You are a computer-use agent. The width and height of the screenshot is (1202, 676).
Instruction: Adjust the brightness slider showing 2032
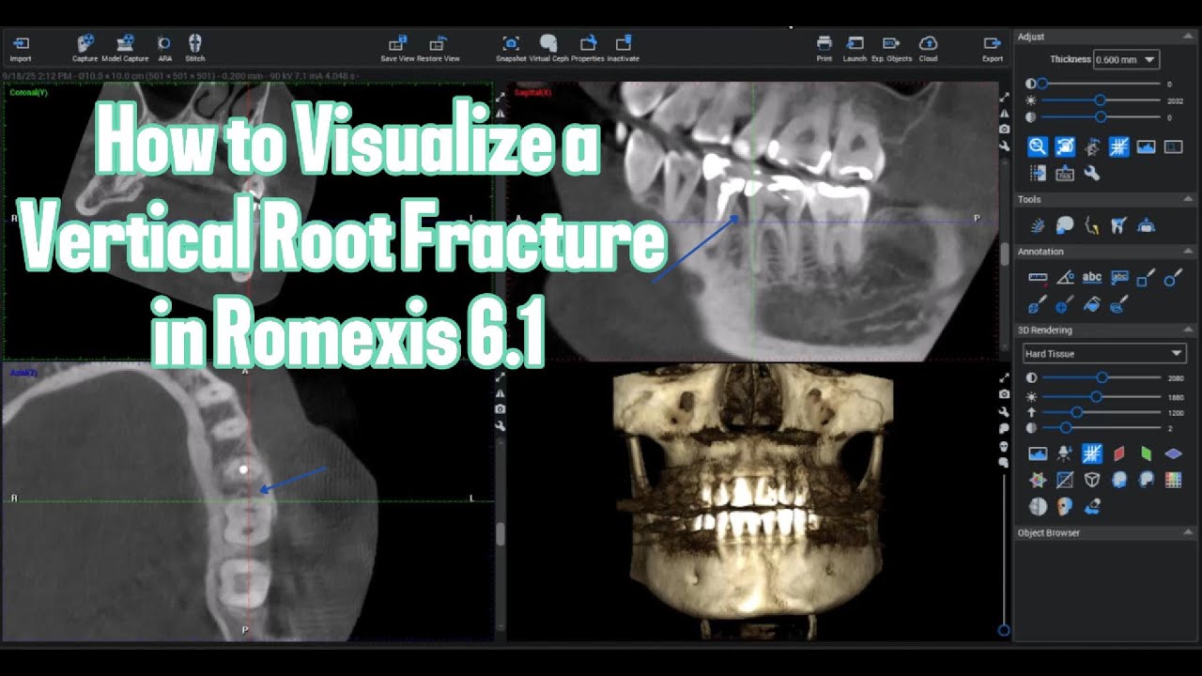[1101, 100]
